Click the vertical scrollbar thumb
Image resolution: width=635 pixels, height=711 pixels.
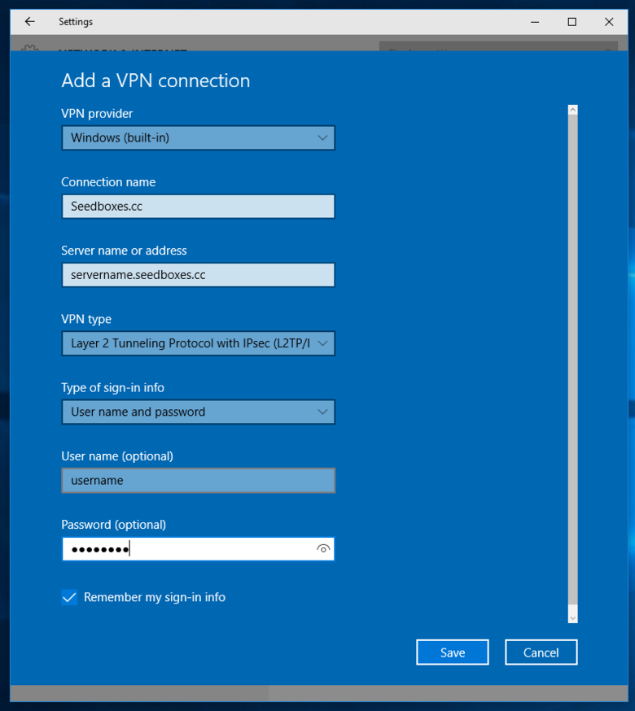[x=573, y=359]
